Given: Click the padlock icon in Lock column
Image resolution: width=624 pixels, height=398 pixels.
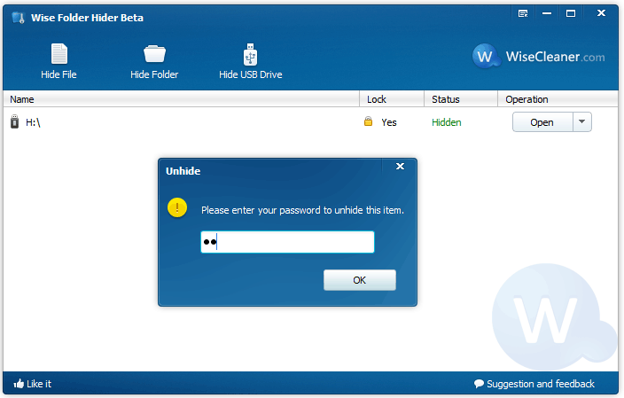Looking at the screenshot, I should [368, 121].
